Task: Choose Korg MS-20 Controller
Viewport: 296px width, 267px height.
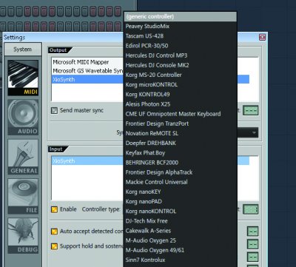Action: click(x=180, y=75)
